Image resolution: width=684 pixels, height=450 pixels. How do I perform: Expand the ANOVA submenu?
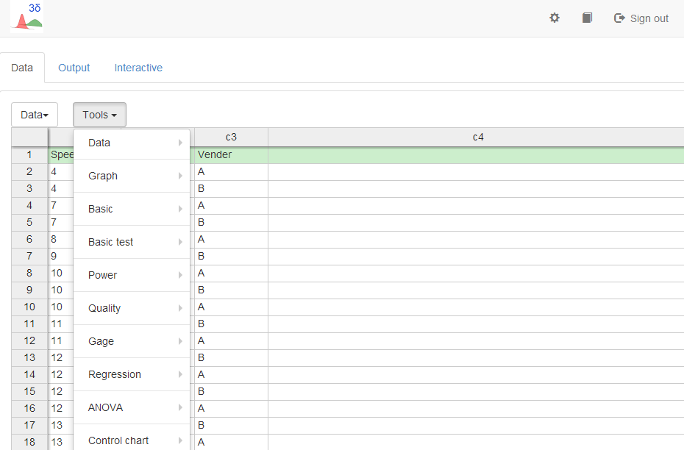pyautogui.click(x=132, y=407)
